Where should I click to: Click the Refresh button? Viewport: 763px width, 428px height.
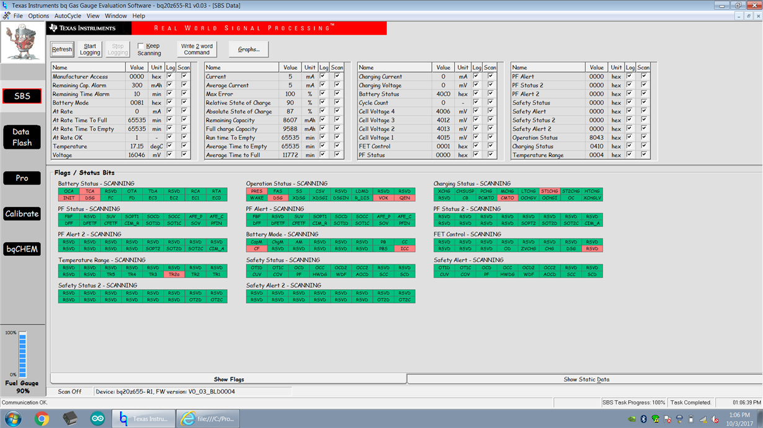62,50
